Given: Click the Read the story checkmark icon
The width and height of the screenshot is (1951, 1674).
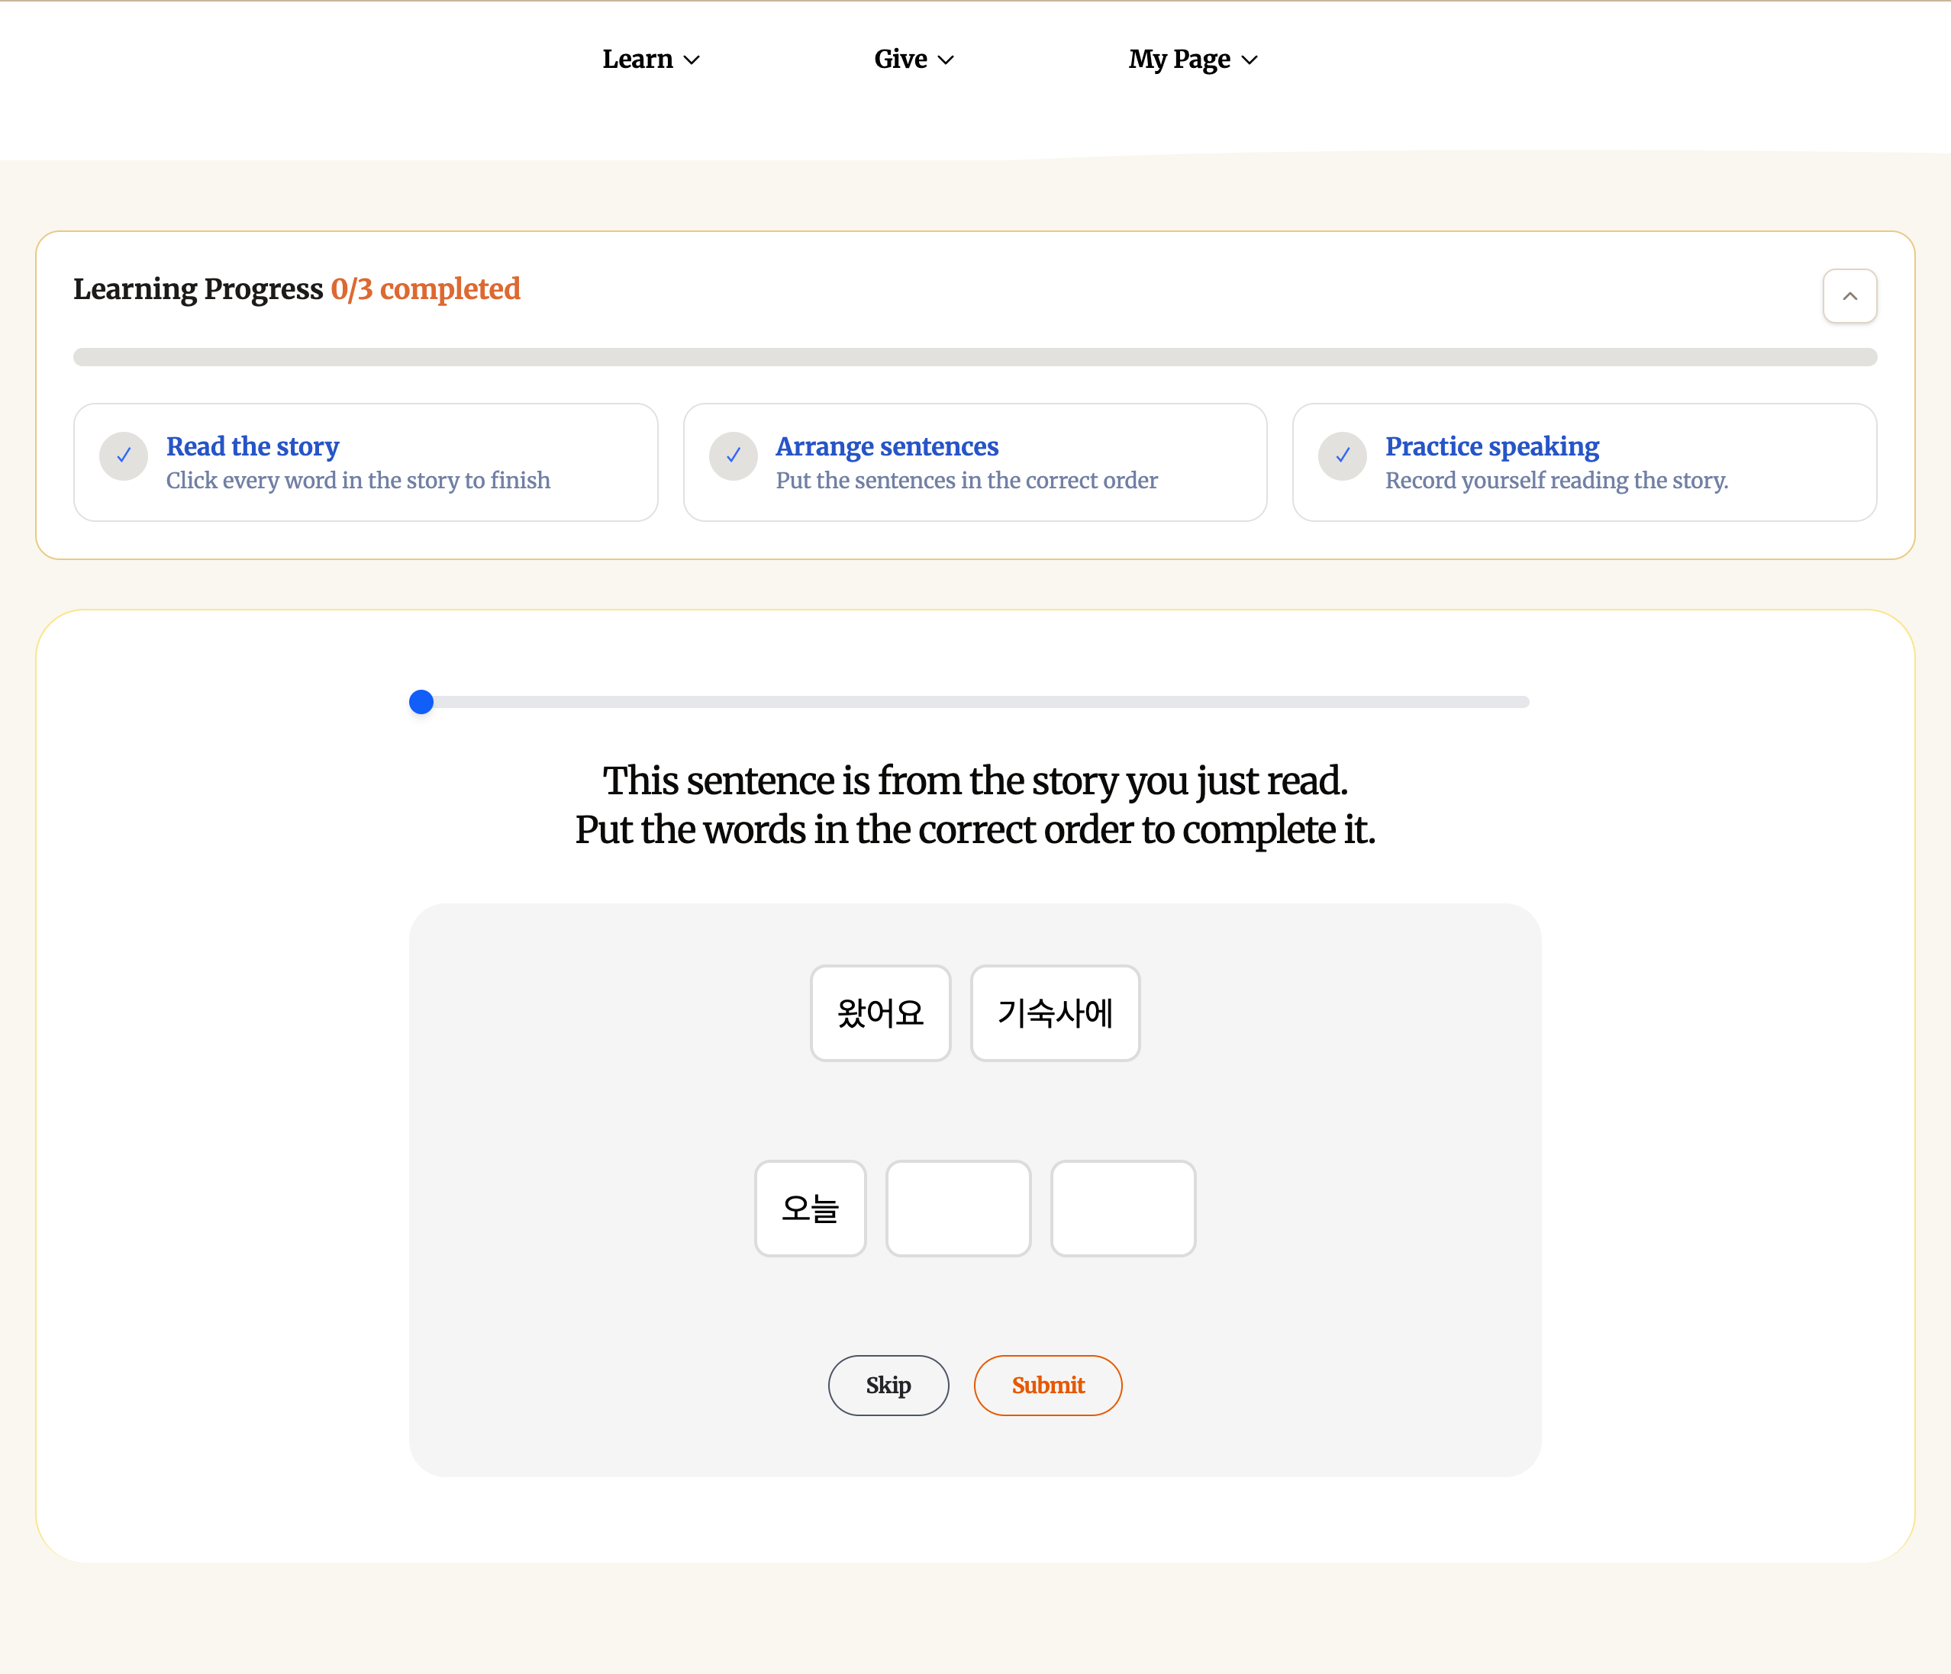Looking at the screenshot, I should 124,456.
